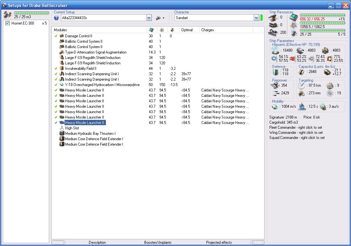Click the blue help icon beside Current Setup

[56, 18]
